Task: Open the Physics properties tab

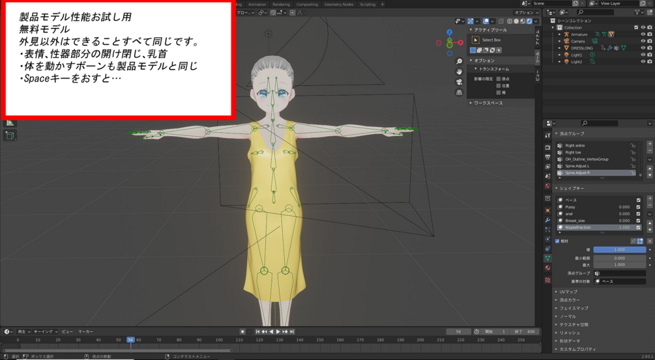Action: tap(547, 239)
